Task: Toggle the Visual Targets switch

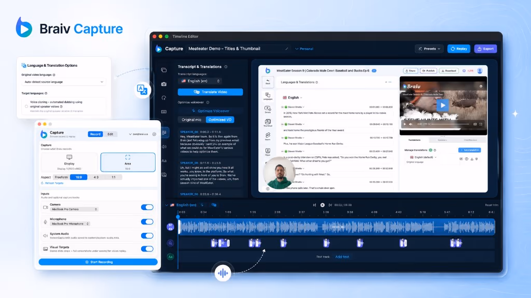Action: tap(147, 249)
